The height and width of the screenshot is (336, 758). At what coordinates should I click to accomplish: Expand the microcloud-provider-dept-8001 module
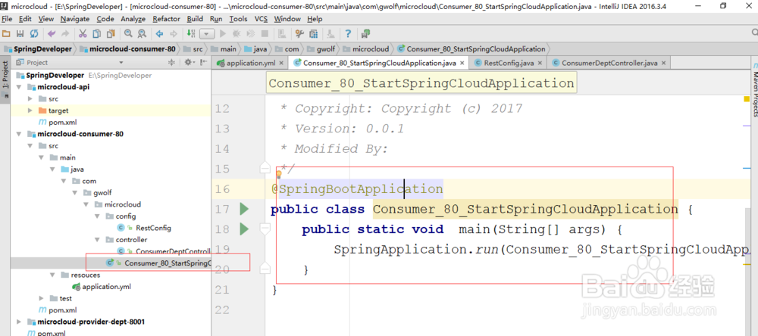coord(19,322)
